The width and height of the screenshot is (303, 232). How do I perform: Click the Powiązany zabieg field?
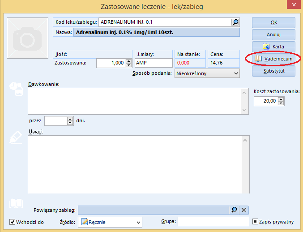154,210
